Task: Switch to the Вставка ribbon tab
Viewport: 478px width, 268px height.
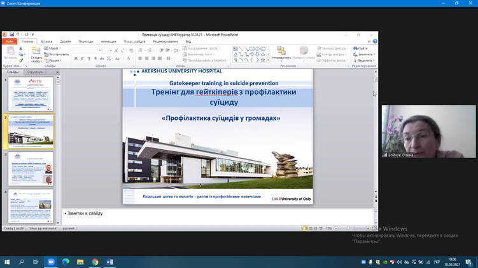Action: 46,41
